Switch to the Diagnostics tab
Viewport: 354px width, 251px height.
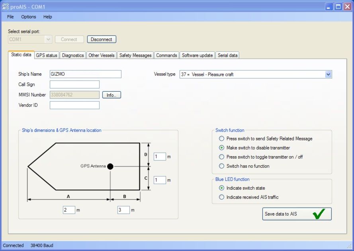(73, 55)
